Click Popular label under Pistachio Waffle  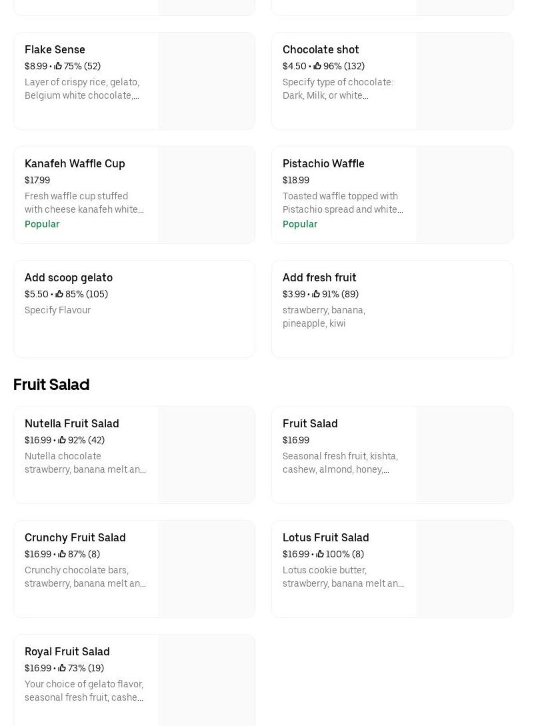click(300, 224)
